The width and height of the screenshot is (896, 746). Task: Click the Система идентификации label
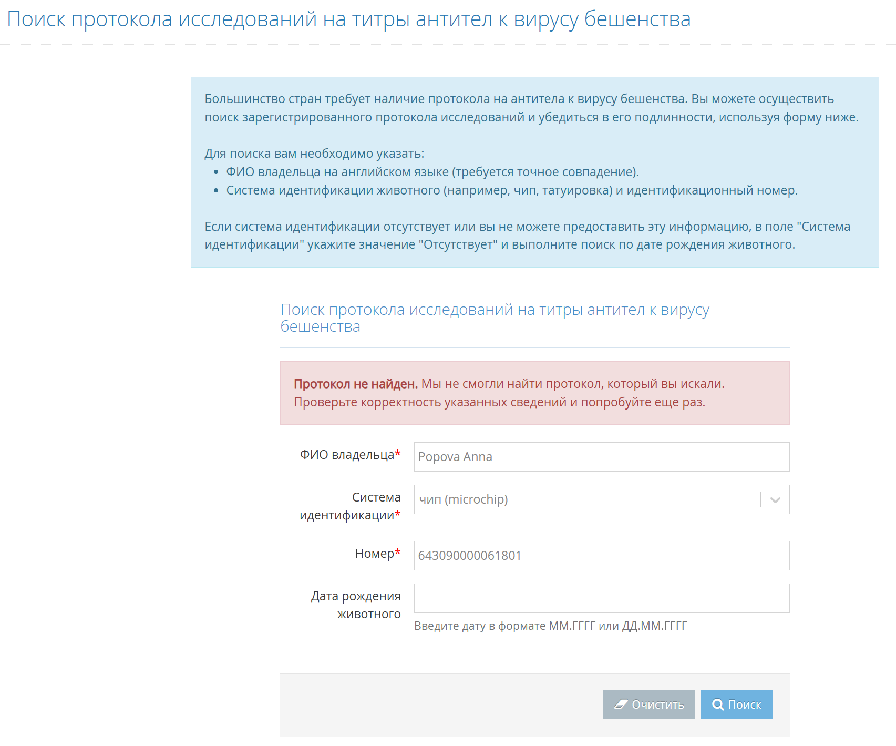[x=350, y=506]
